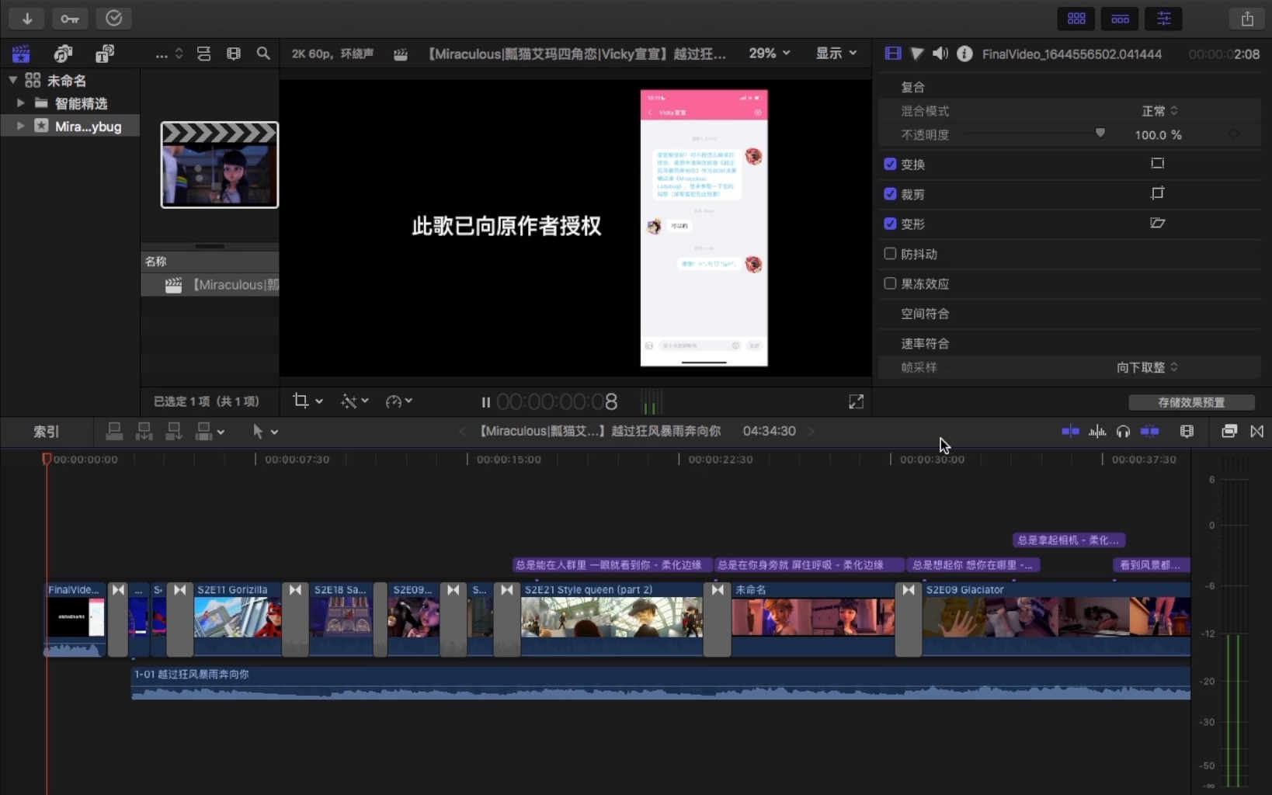Select the Mira...ybug event
This screenshot has width=1272, height=795.
pyautogui.click(x=88, y=126)
